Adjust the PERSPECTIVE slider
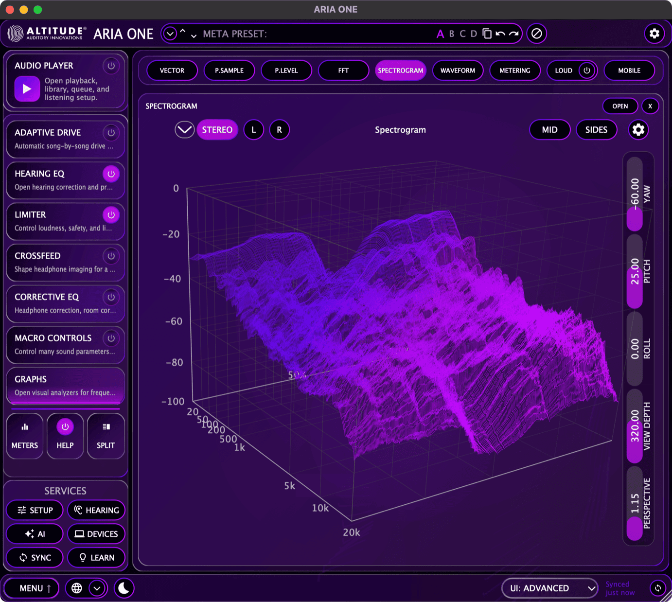 click(635, 503)
